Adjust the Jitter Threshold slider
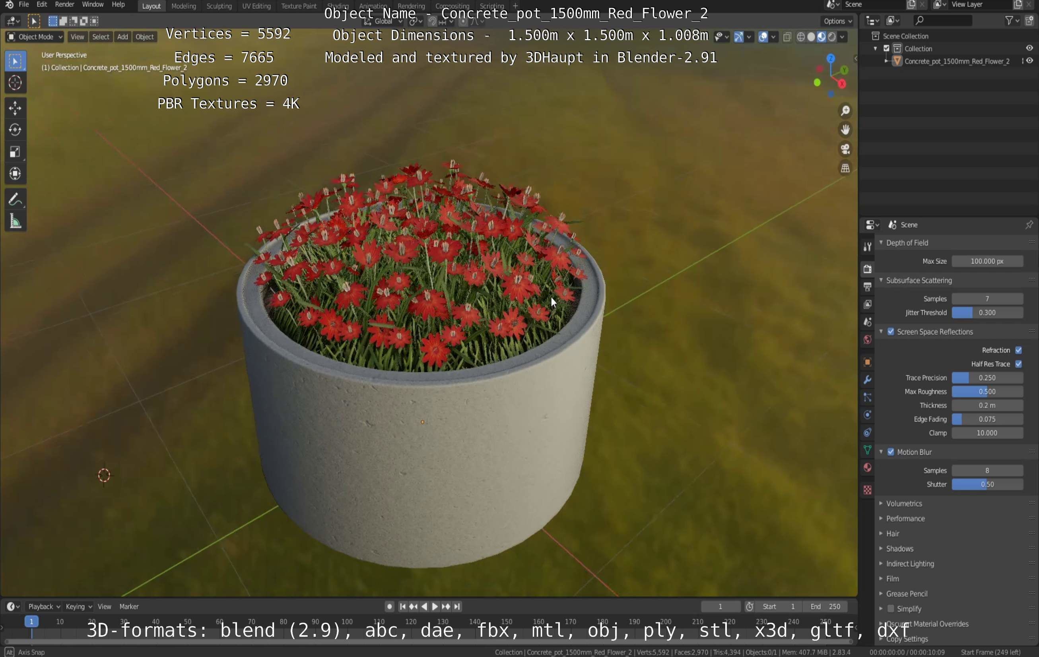 point(987,313)
